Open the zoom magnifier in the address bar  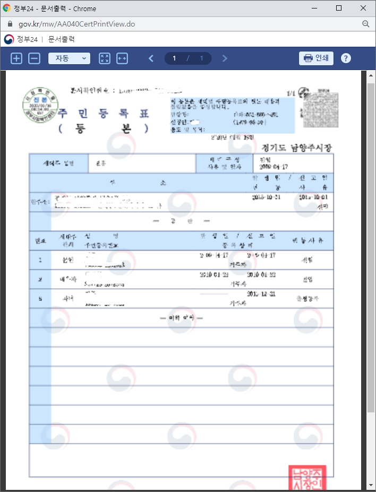[365, 24]
